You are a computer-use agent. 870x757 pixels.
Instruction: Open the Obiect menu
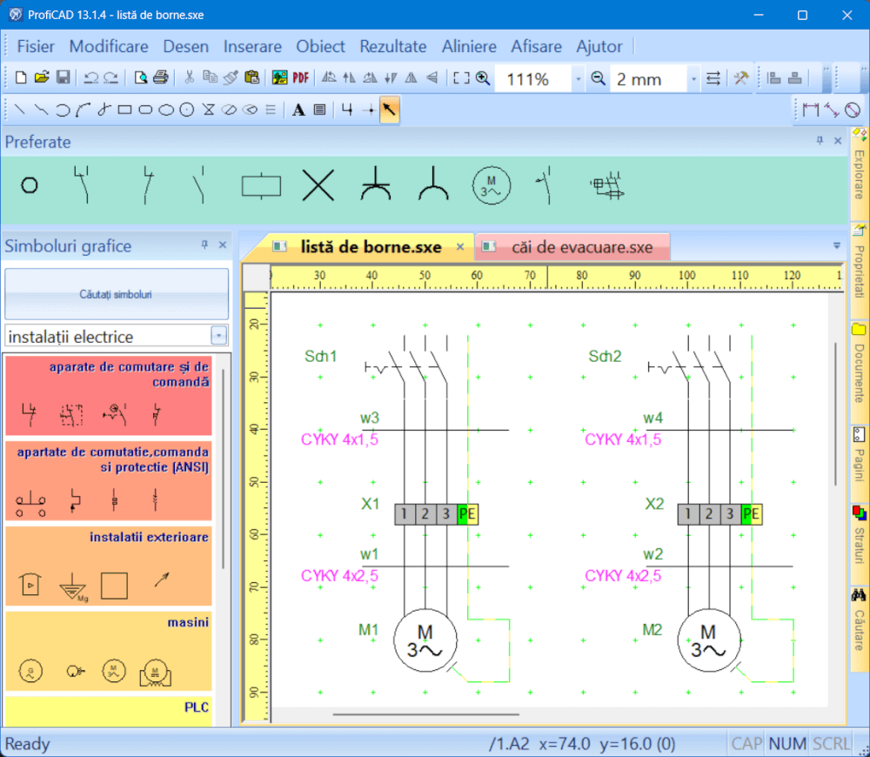point(321,47)
